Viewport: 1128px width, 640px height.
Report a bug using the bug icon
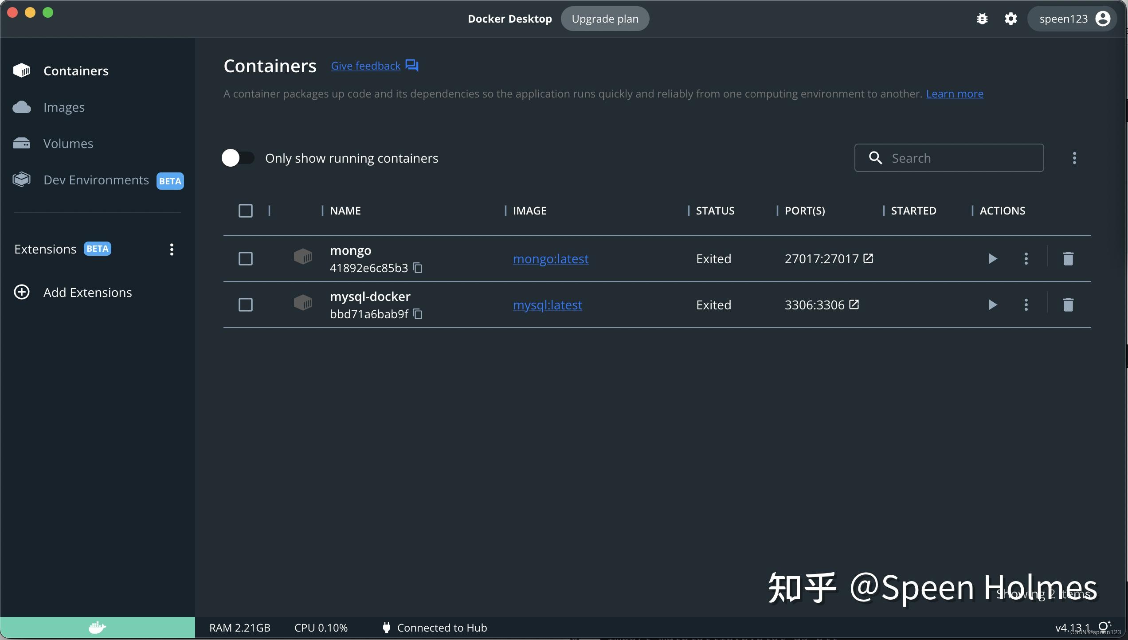(982, 19)
